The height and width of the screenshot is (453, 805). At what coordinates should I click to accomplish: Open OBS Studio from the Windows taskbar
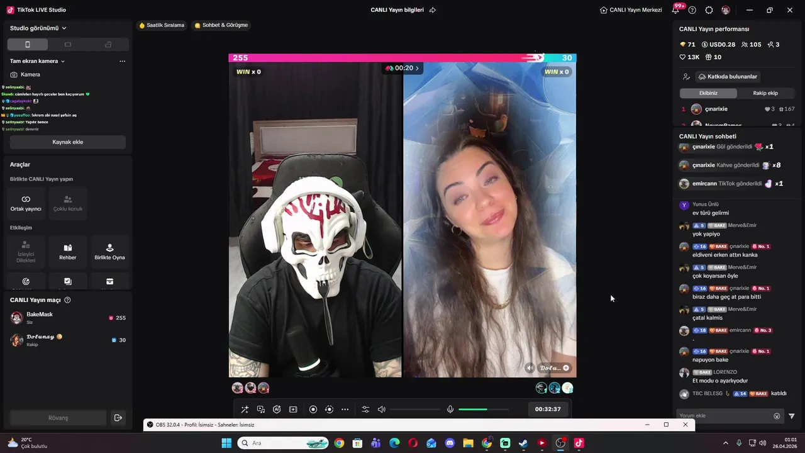[x=560, y=443]
